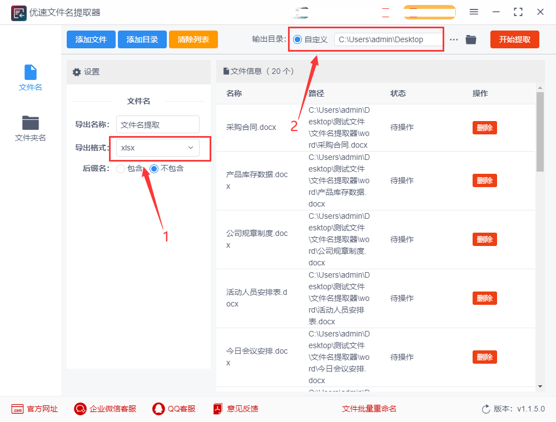
Task: Click 待操作 status of 活动人员安排表 row
Action: (402, 298)
